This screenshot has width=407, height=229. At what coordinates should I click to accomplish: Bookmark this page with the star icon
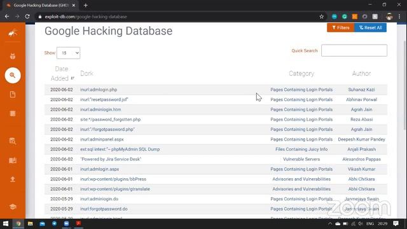[x=321, y=17]
